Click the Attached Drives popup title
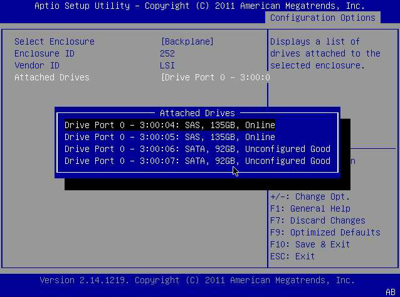 tap(197, 113)
